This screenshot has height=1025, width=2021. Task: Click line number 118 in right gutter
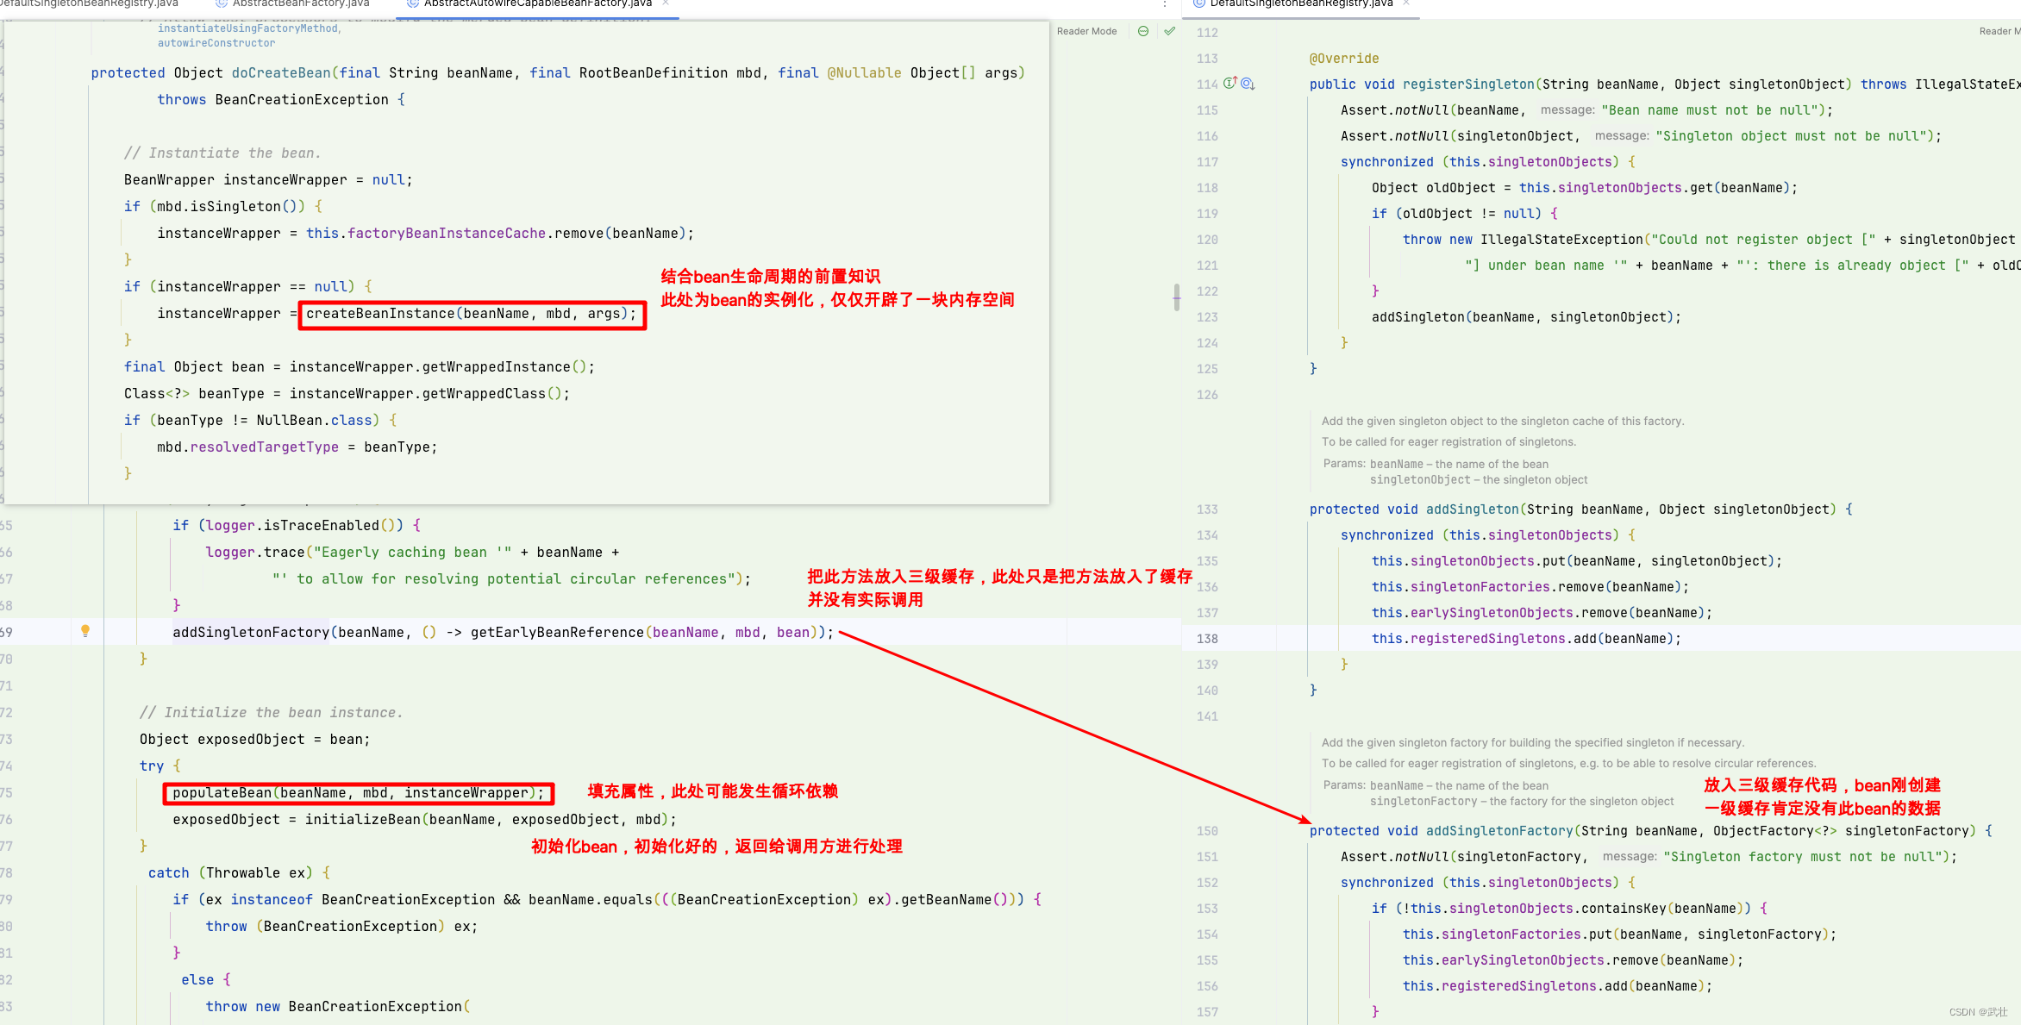(x=1207, y=188)
